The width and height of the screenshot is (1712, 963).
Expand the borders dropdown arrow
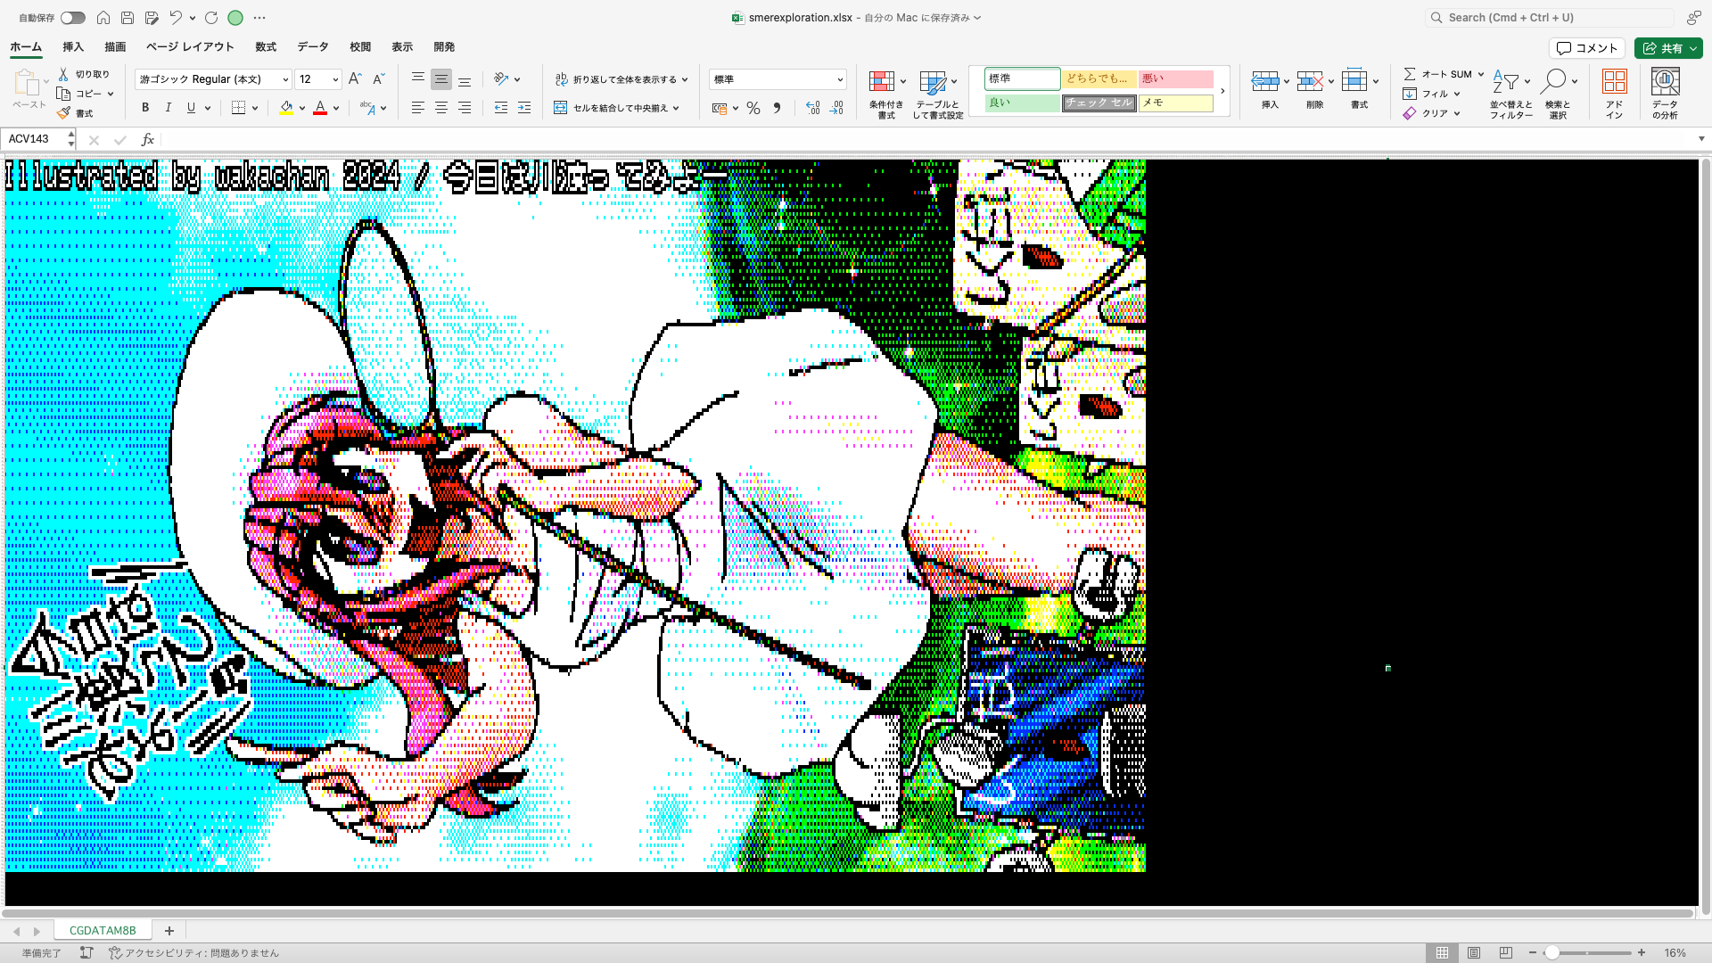[255, 108]
